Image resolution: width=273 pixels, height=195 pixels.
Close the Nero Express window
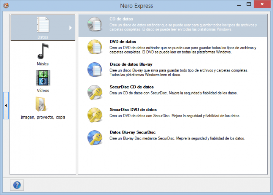click(262, 4)
